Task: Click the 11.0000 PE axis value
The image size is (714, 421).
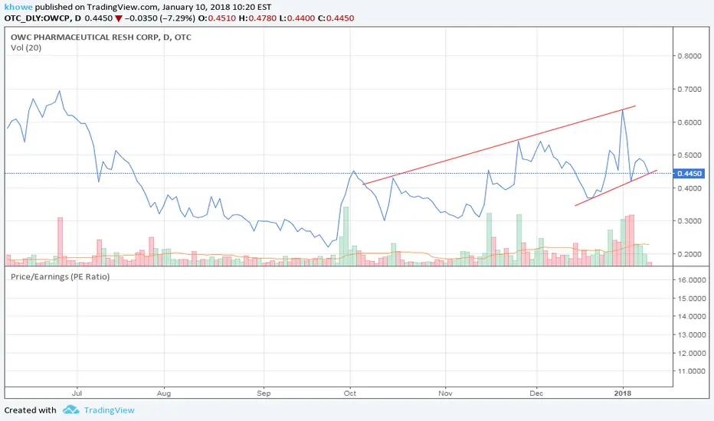Action: (x=691, y=371)
